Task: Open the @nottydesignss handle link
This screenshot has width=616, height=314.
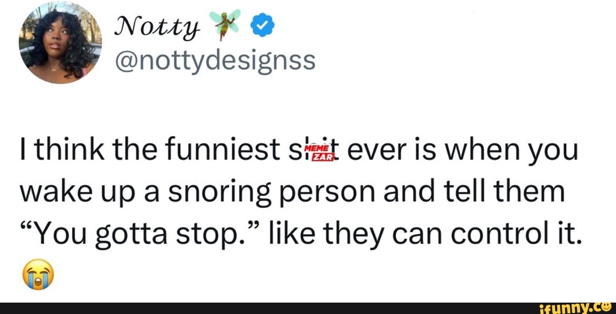Action: pyautogui.click(x=214, y=59)
